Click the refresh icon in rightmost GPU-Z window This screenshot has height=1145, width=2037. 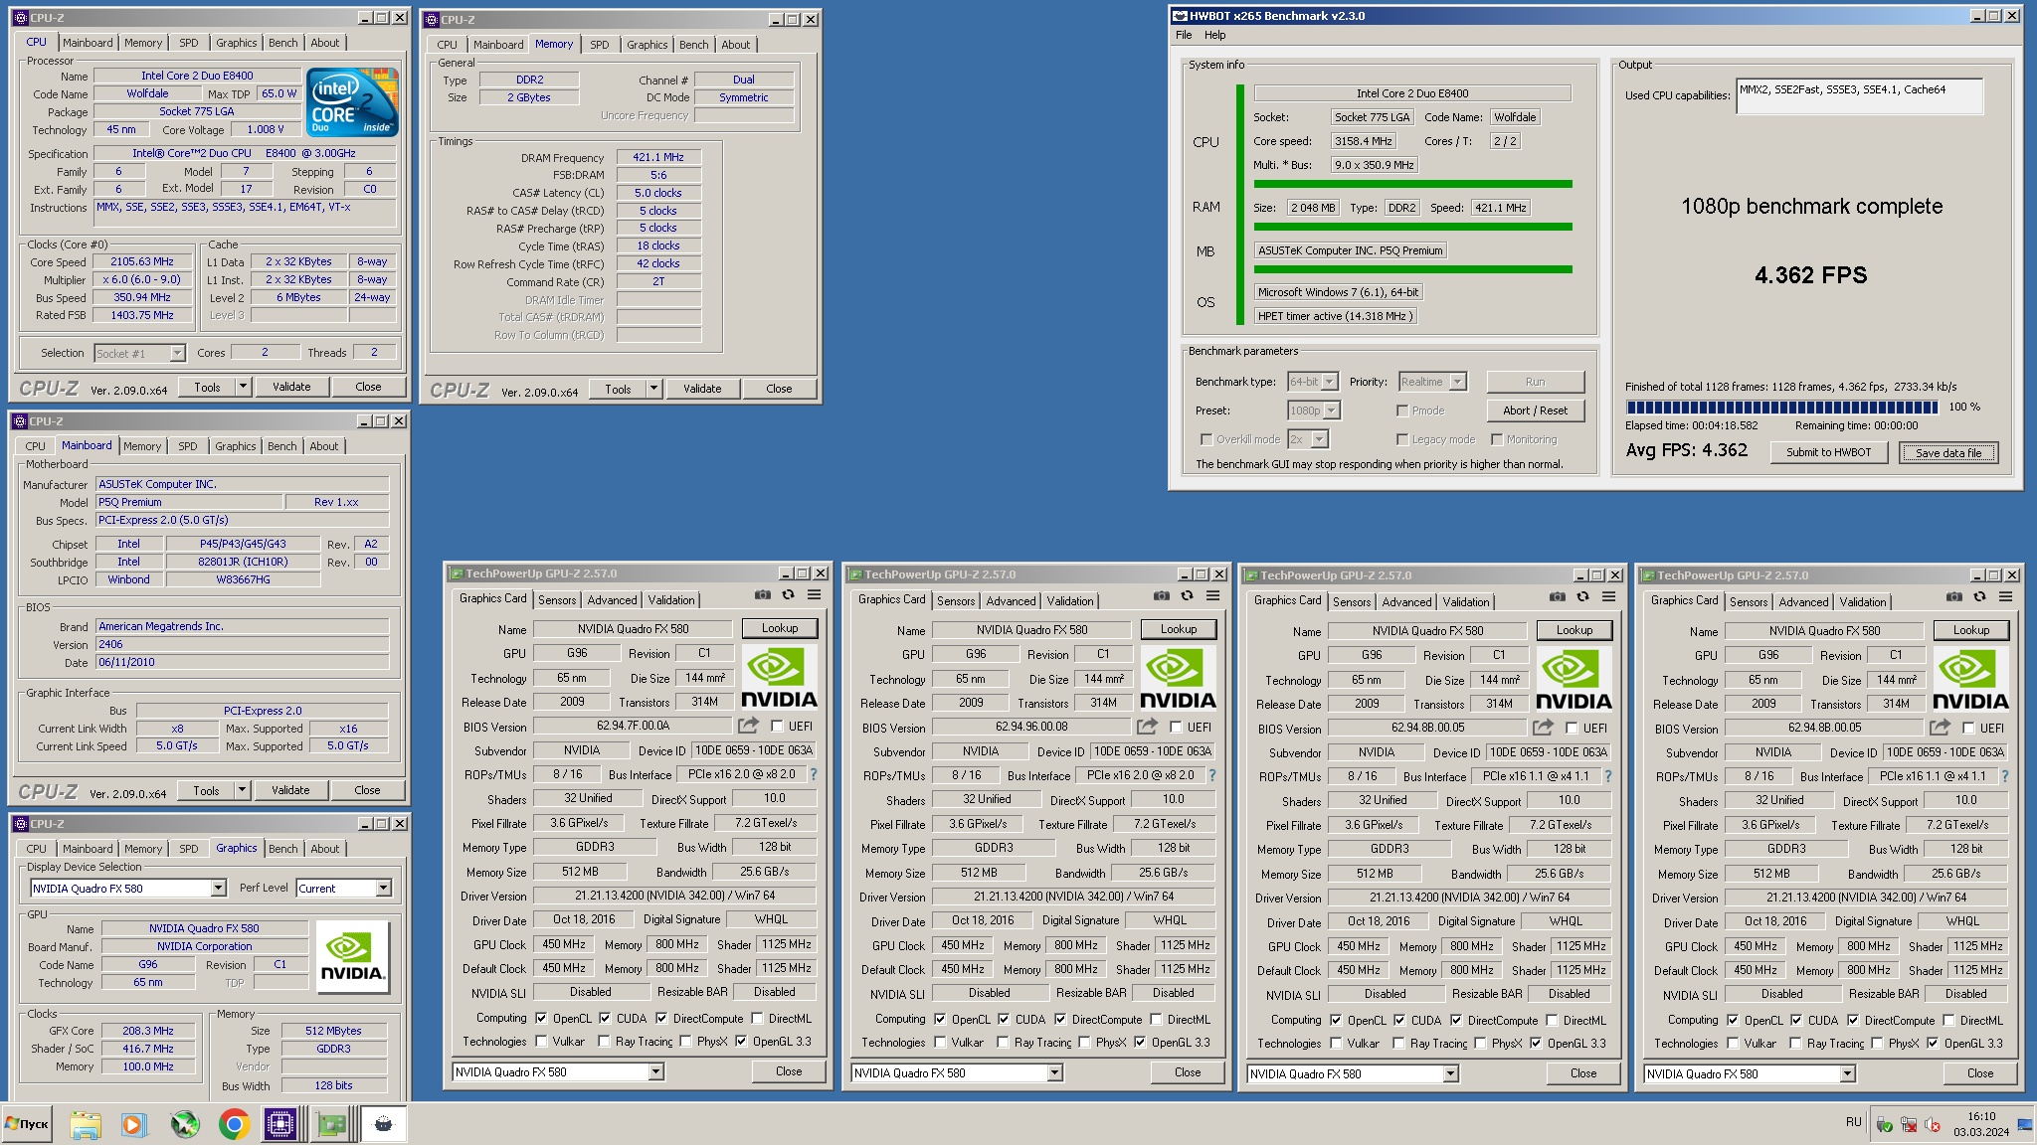(1979, 597)
